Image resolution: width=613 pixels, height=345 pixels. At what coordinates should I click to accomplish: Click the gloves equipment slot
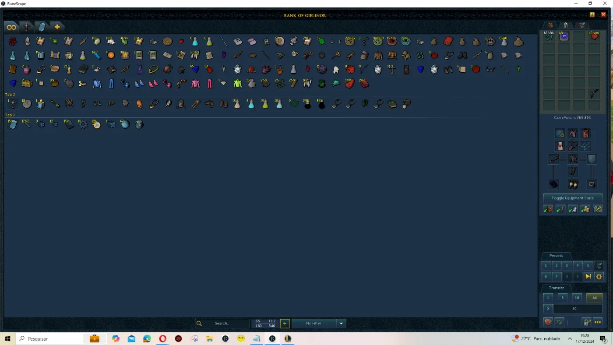pos(554,184)
